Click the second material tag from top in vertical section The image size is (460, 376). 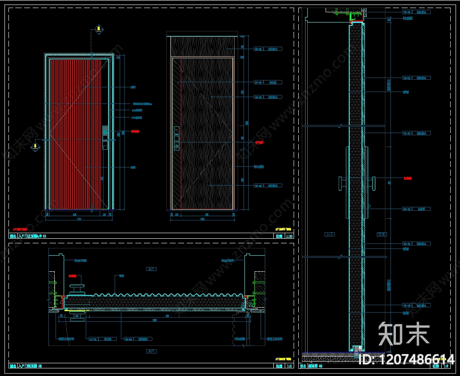coord(416,78)
